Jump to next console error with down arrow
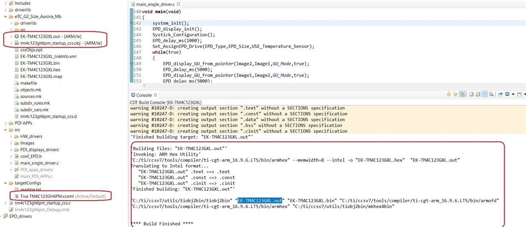The width and height of the screenshot is (526, 227). click(449, 94)
